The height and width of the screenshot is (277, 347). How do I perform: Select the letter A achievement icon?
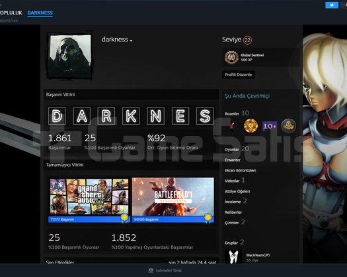click(x=82, y=116)
